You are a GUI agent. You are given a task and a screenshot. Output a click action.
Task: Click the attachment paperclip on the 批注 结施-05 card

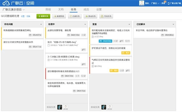pos(83,50)
